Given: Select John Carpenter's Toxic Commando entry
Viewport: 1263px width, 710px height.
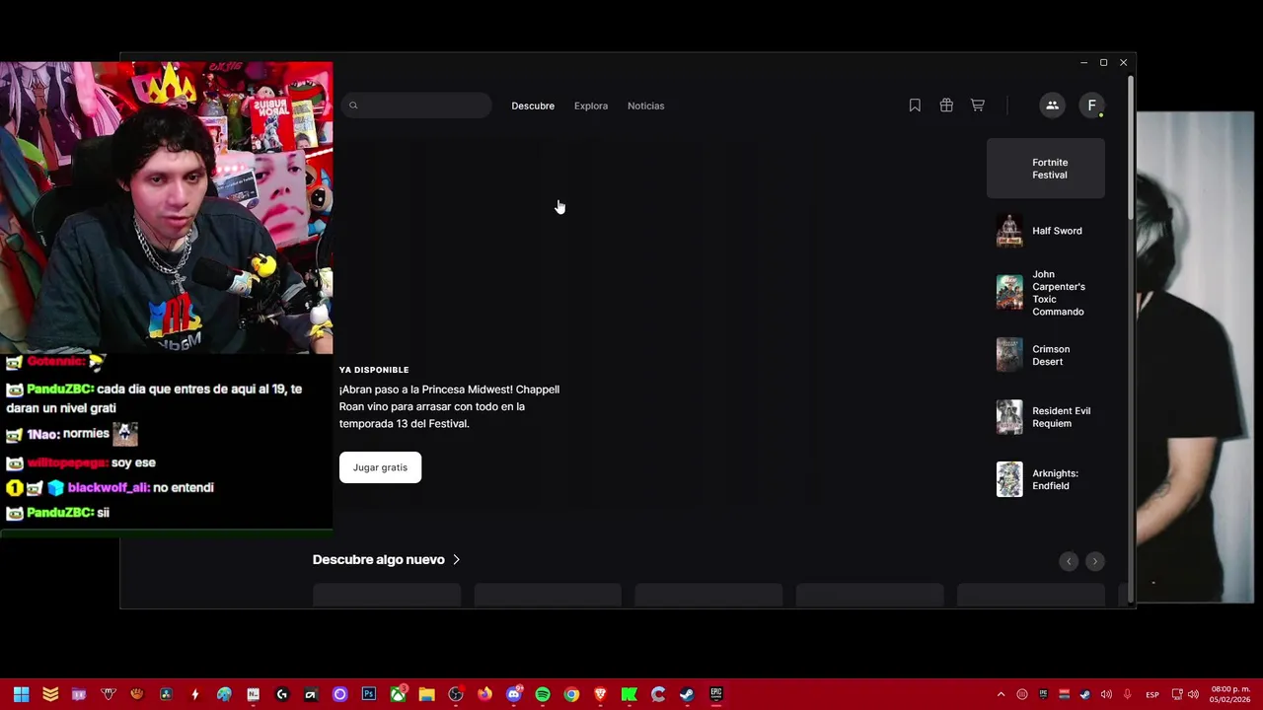Looking at the screenshot, I should pyautogui.click(x=1046, y=293).
